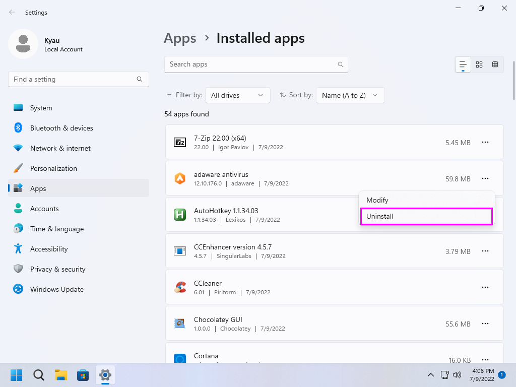Open more options for adaware antivirus
Screen dimensions: 516x387
[485, 178]
